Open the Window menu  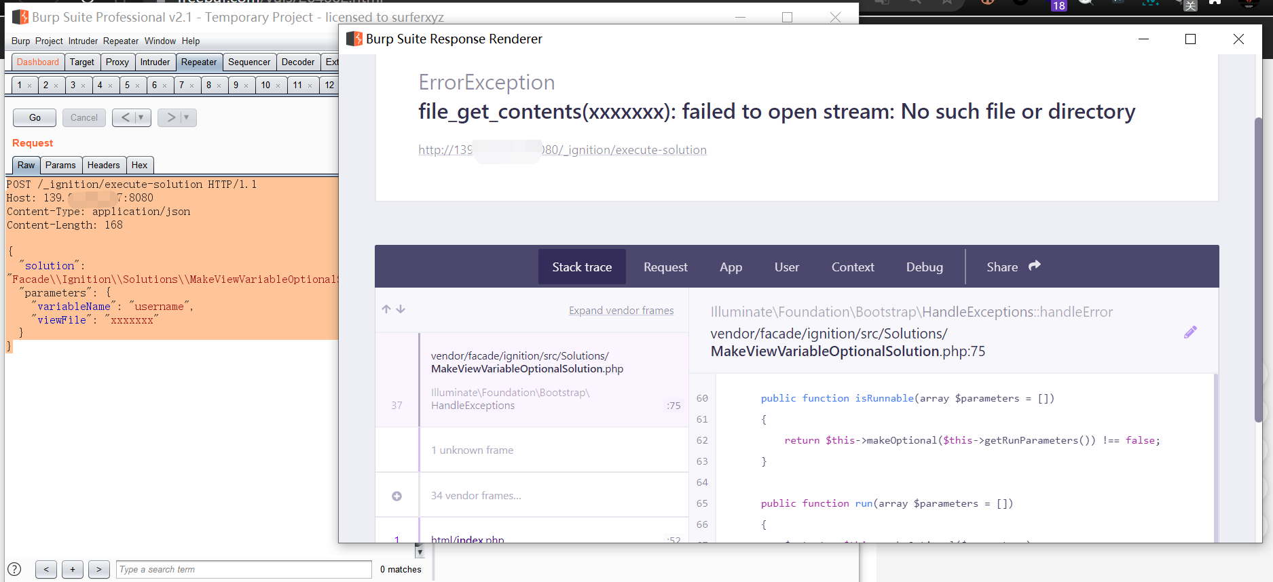pyautogui.click(x=160, y=41)
